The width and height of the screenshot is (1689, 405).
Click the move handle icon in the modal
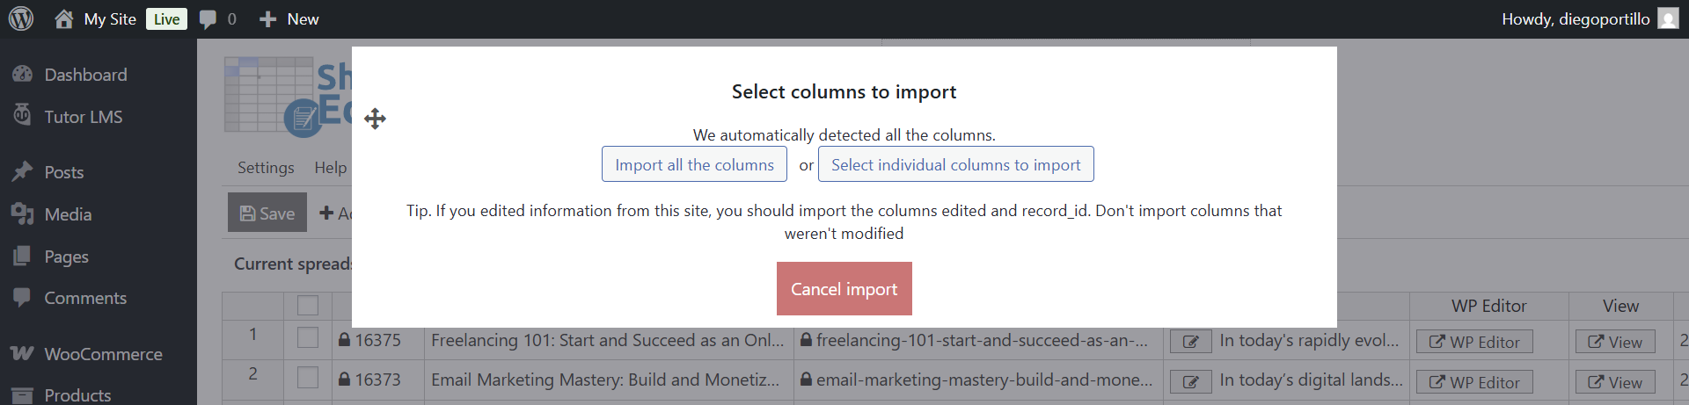coord(376,119)
